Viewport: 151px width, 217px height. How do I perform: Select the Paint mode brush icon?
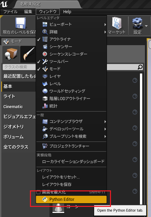tap(29, 54)
